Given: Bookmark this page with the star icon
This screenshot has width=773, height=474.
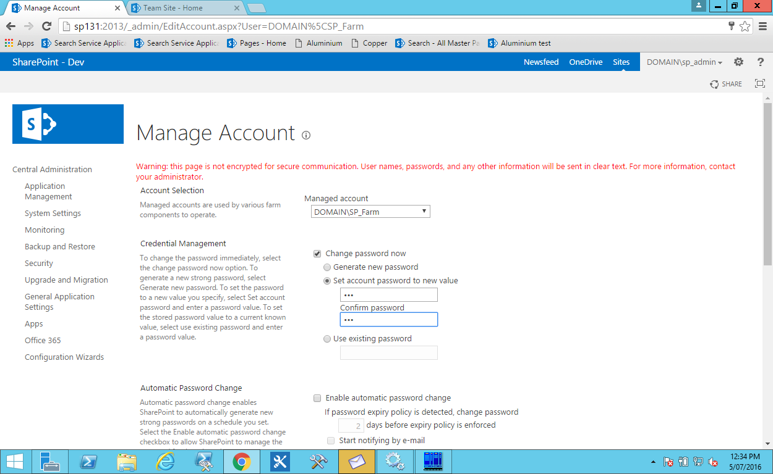Looking at the screenshot, I should (x=745, y=26).
